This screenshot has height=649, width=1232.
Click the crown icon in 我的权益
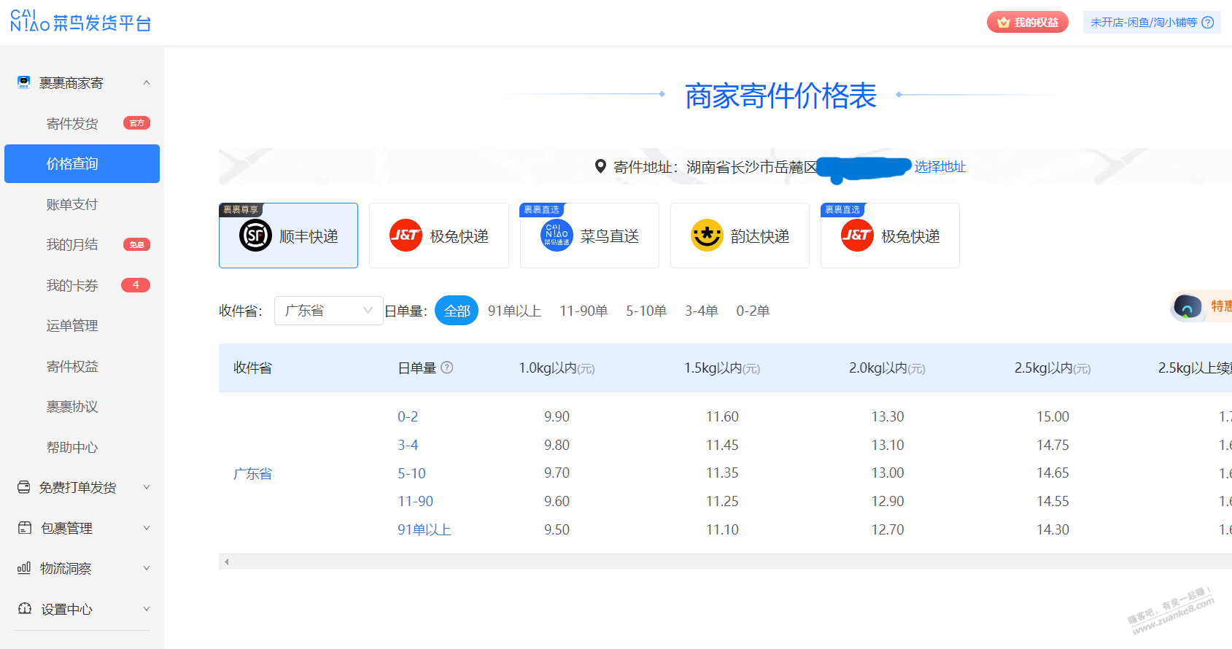[x=1004, y=23]
